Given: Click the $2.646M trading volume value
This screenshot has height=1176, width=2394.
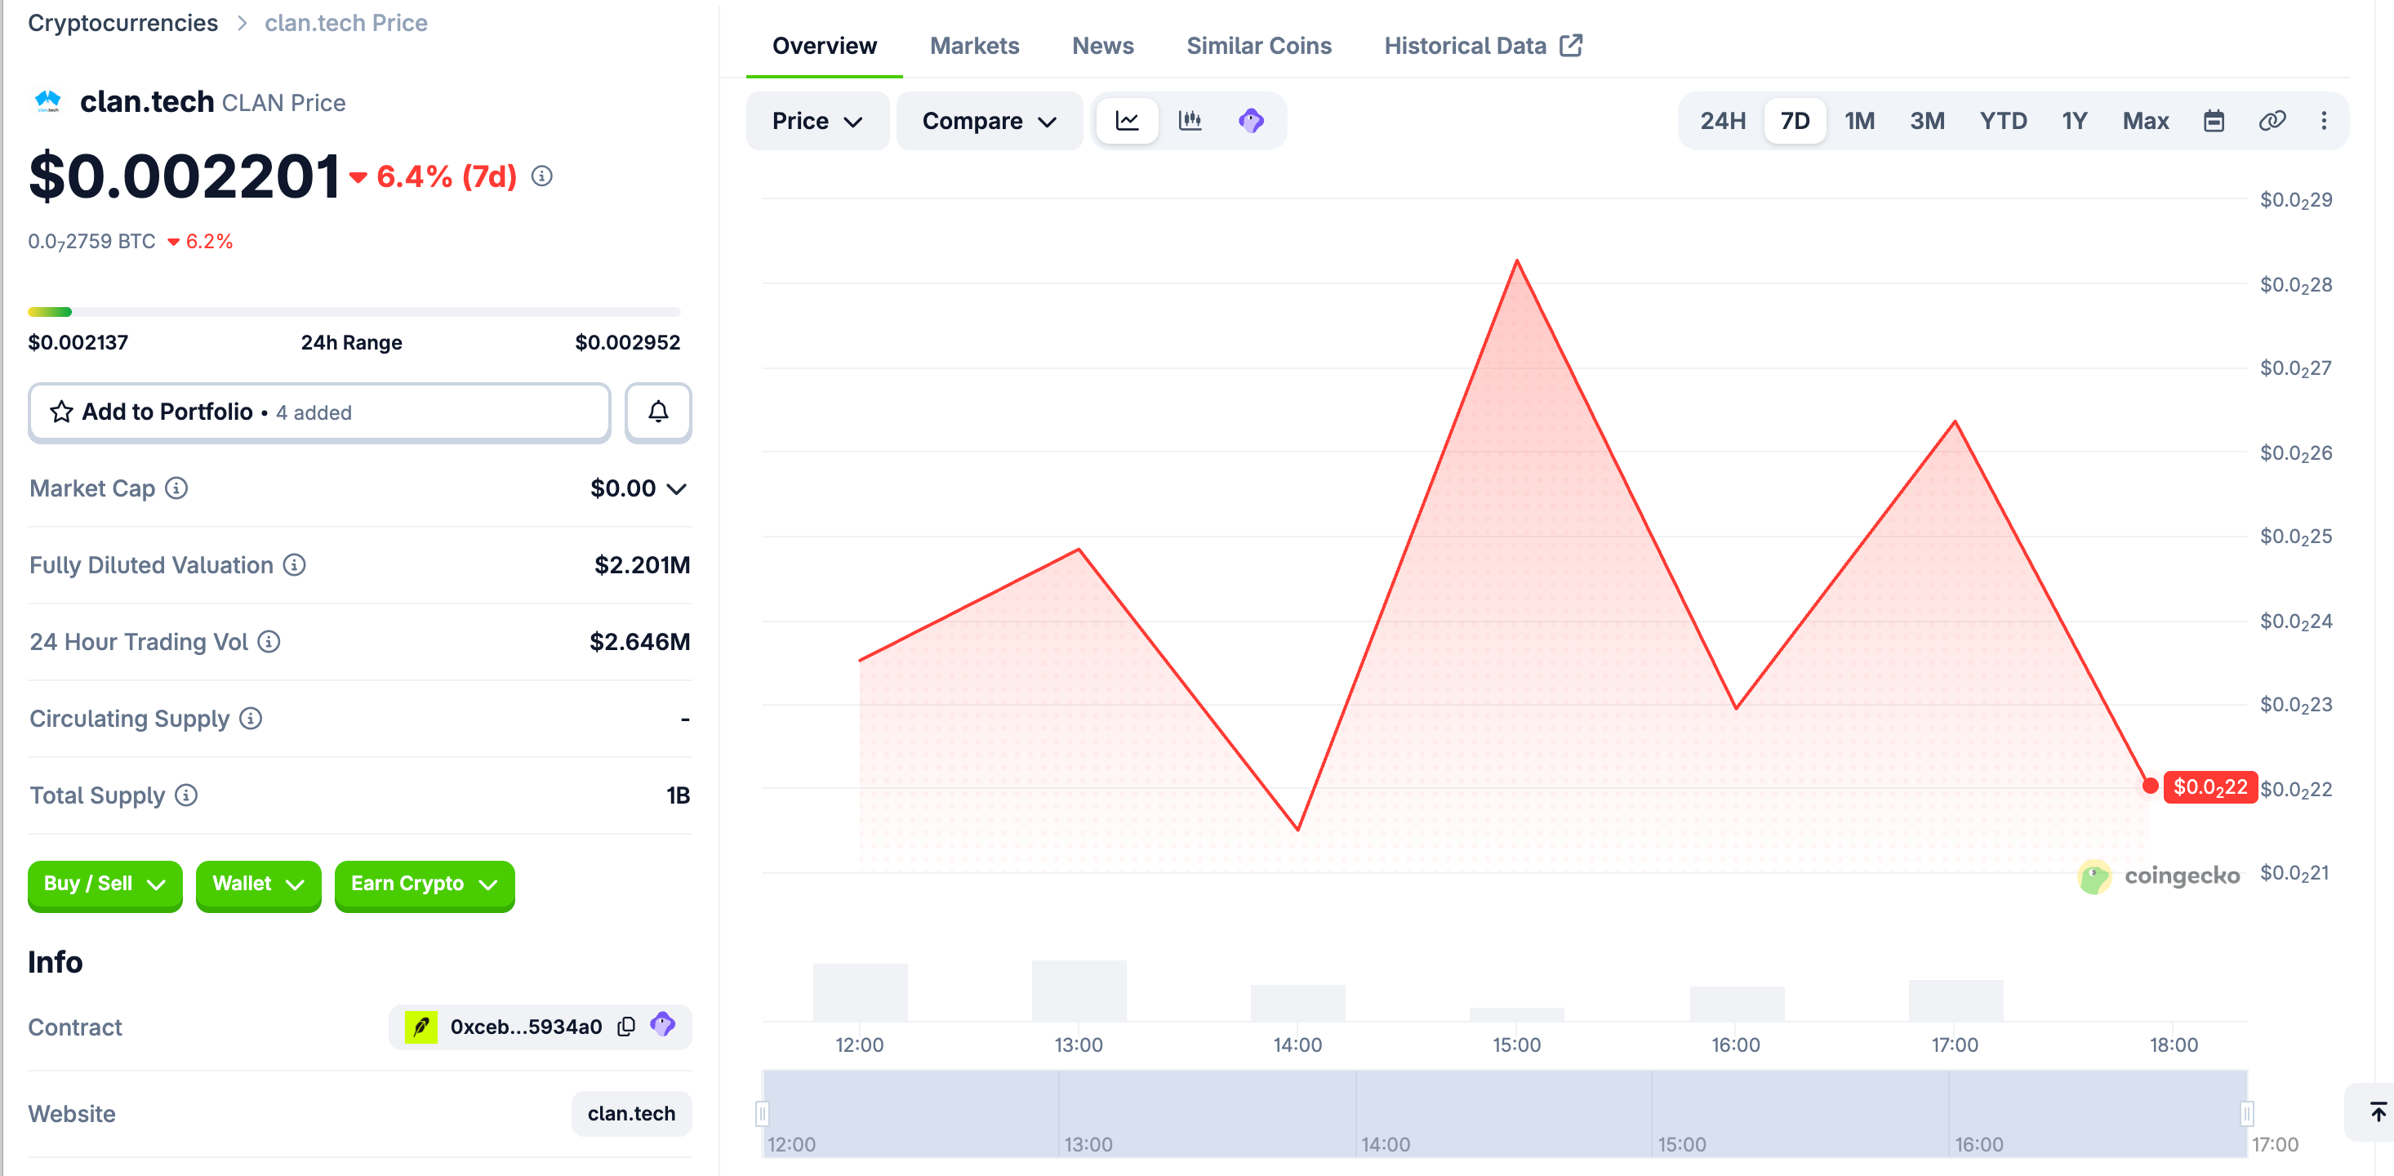Looking at the screenshot, I should pyautogui.click(x=639, y=641).
